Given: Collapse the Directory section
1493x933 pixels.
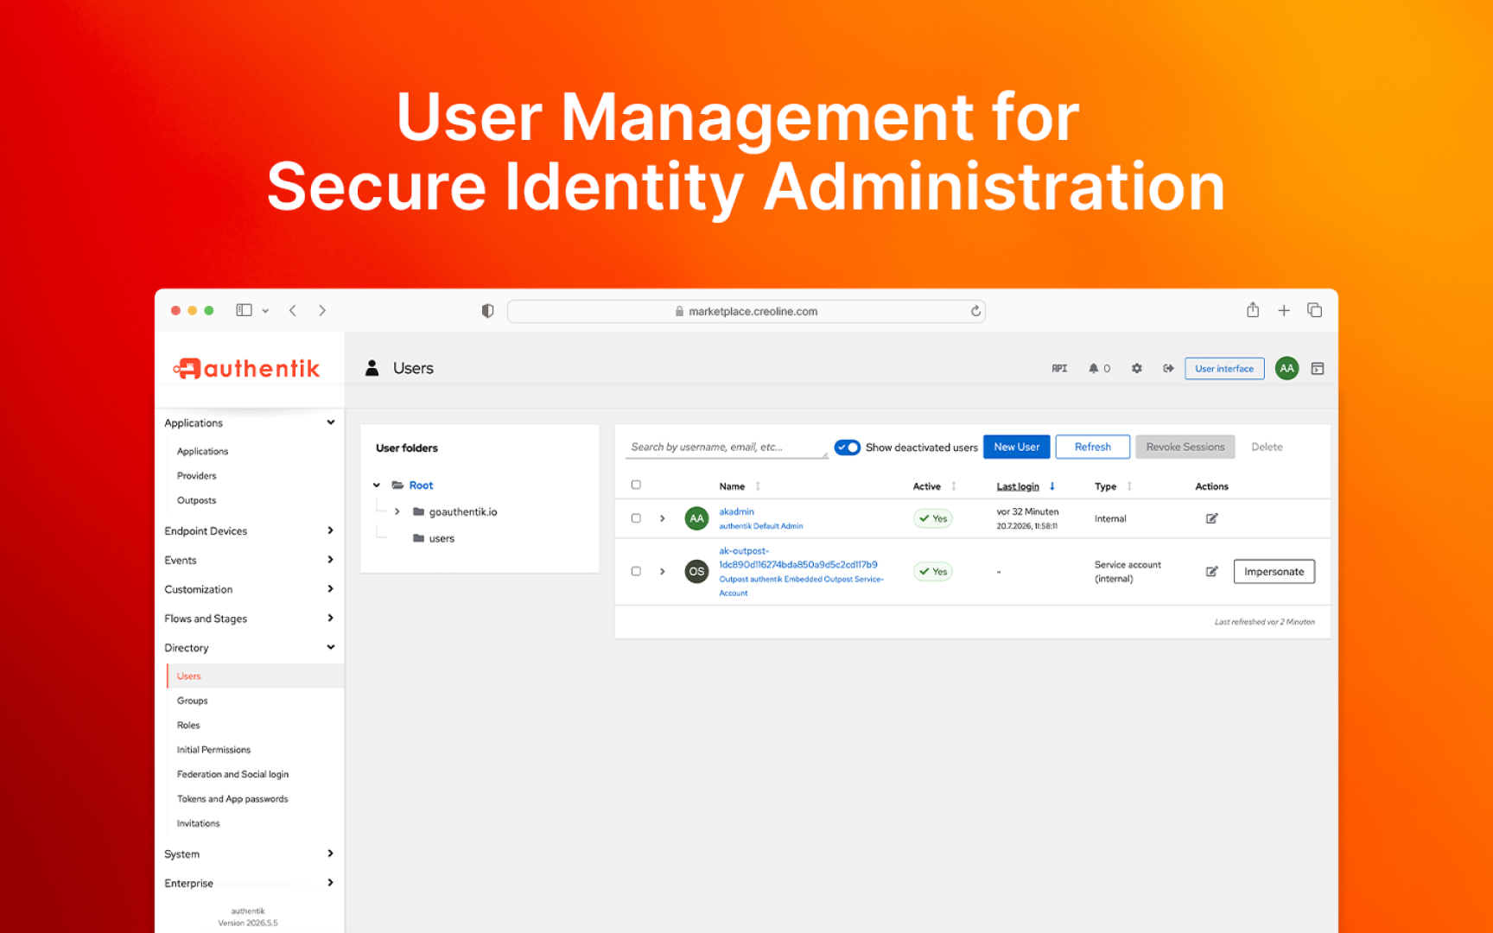Looking at the screenshot, I should (x=331, y=647).
